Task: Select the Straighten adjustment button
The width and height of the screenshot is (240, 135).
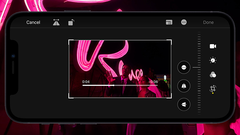Action: tap(184, 67)
